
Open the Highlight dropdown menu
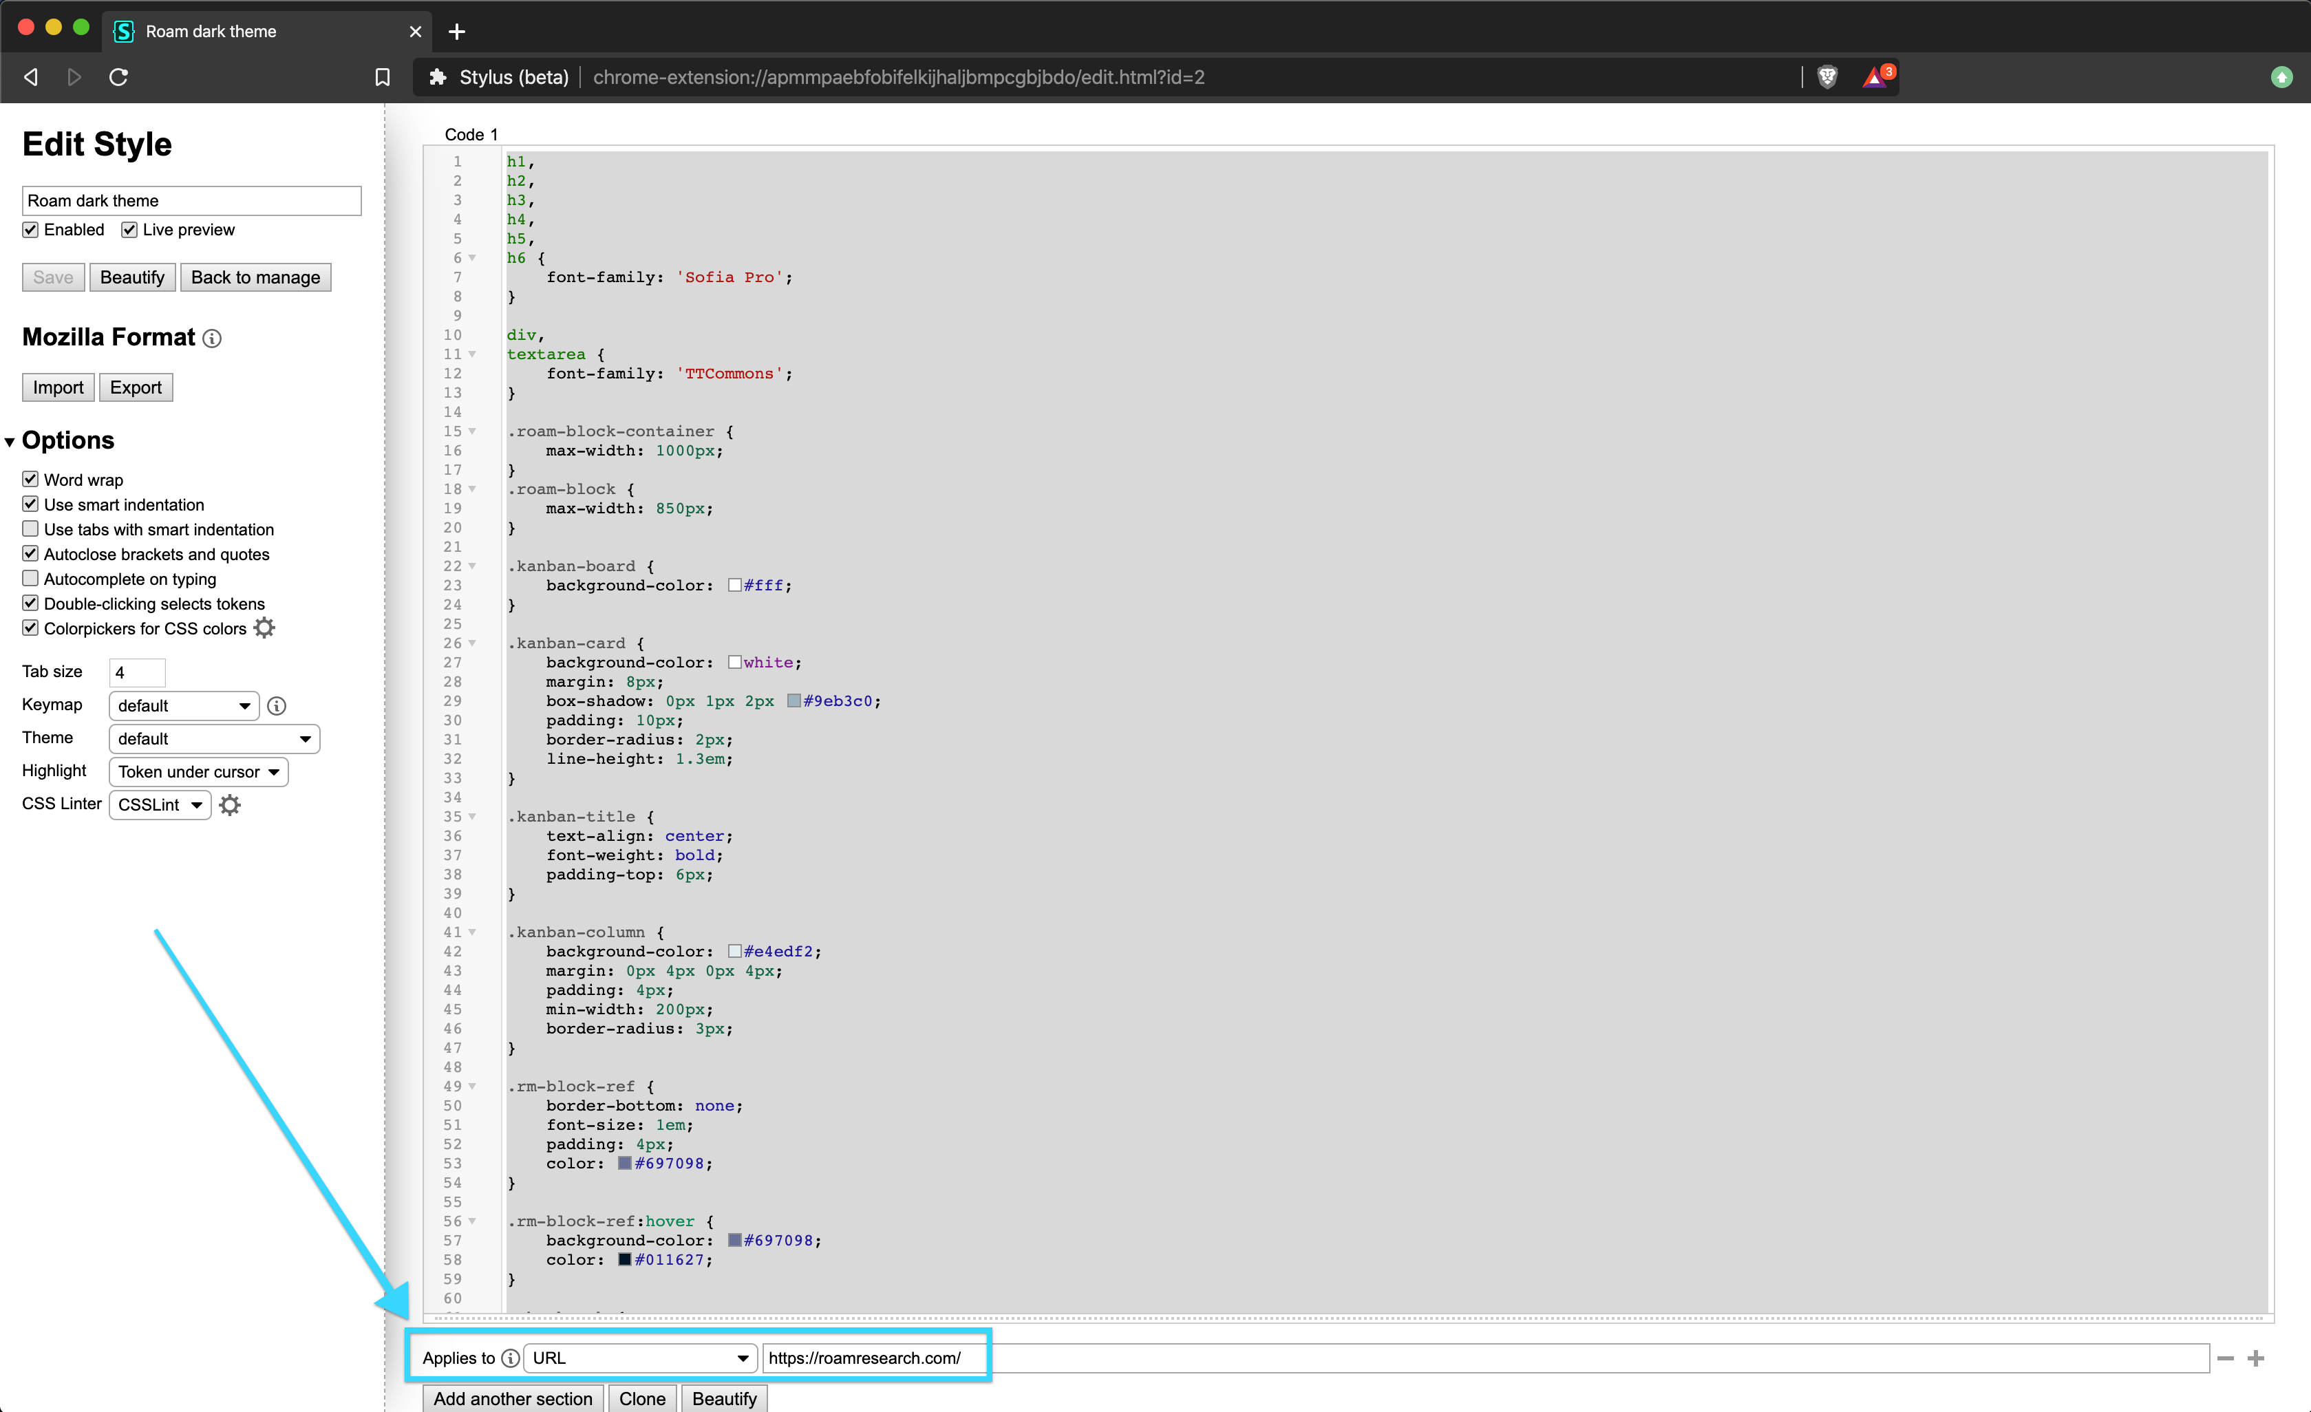(x=198, y=771)
